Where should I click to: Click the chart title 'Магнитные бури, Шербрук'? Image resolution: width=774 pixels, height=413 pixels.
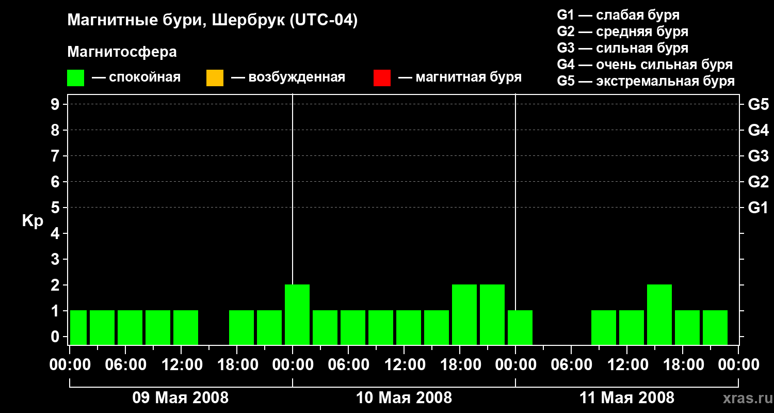(x=175, y=21)
